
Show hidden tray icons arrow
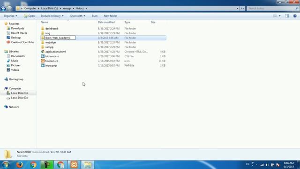[256, 165]
